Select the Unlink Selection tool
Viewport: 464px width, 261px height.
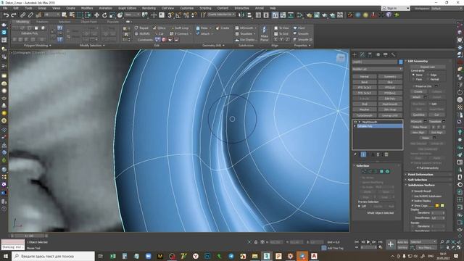click(x=30, y=14)
